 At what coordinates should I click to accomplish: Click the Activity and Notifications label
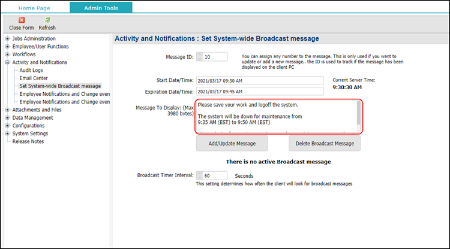coord(40,62)
